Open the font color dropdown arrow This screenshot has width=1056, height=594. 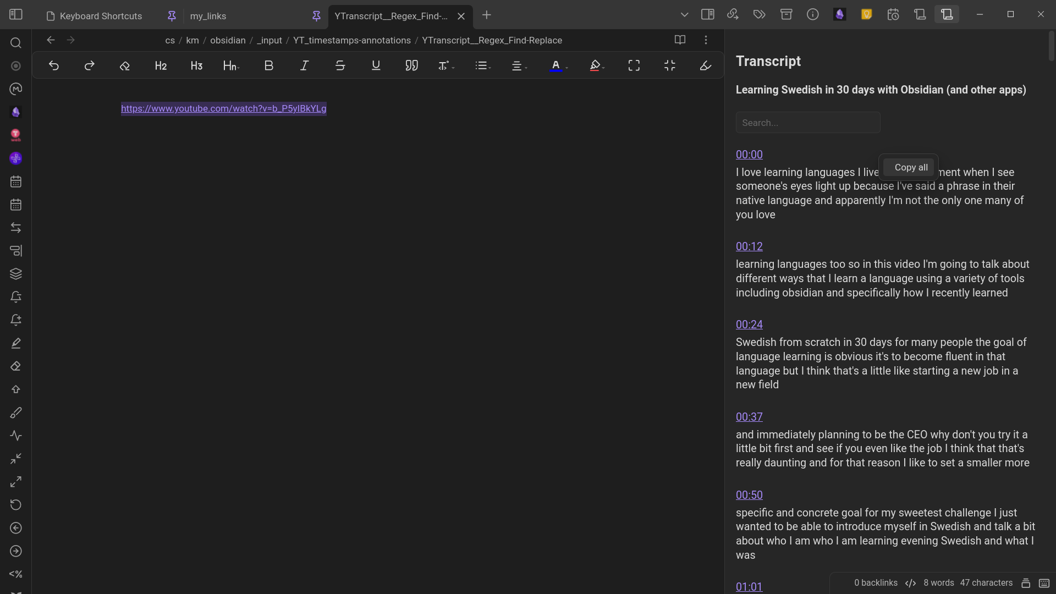pyautogui.click(x=566, y=68)
